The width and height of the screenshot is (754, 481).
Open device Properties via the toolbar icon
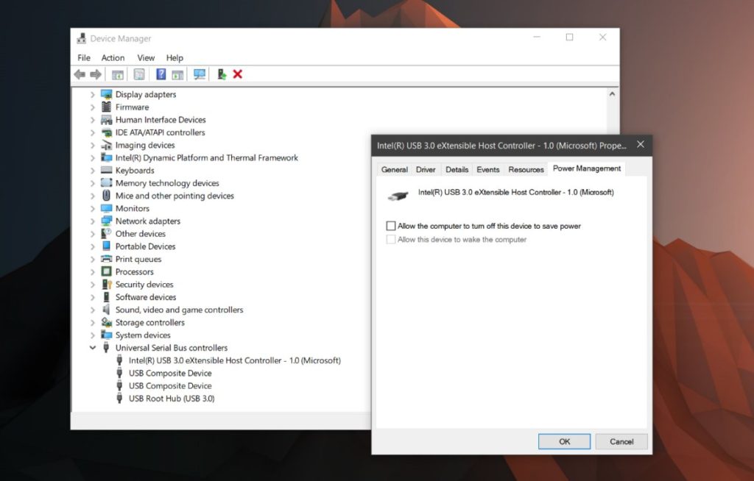(x=138, y=74)
